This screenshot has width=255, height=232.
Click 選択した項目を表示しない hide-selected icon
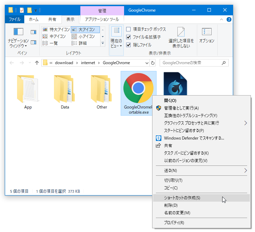[181, 32]
